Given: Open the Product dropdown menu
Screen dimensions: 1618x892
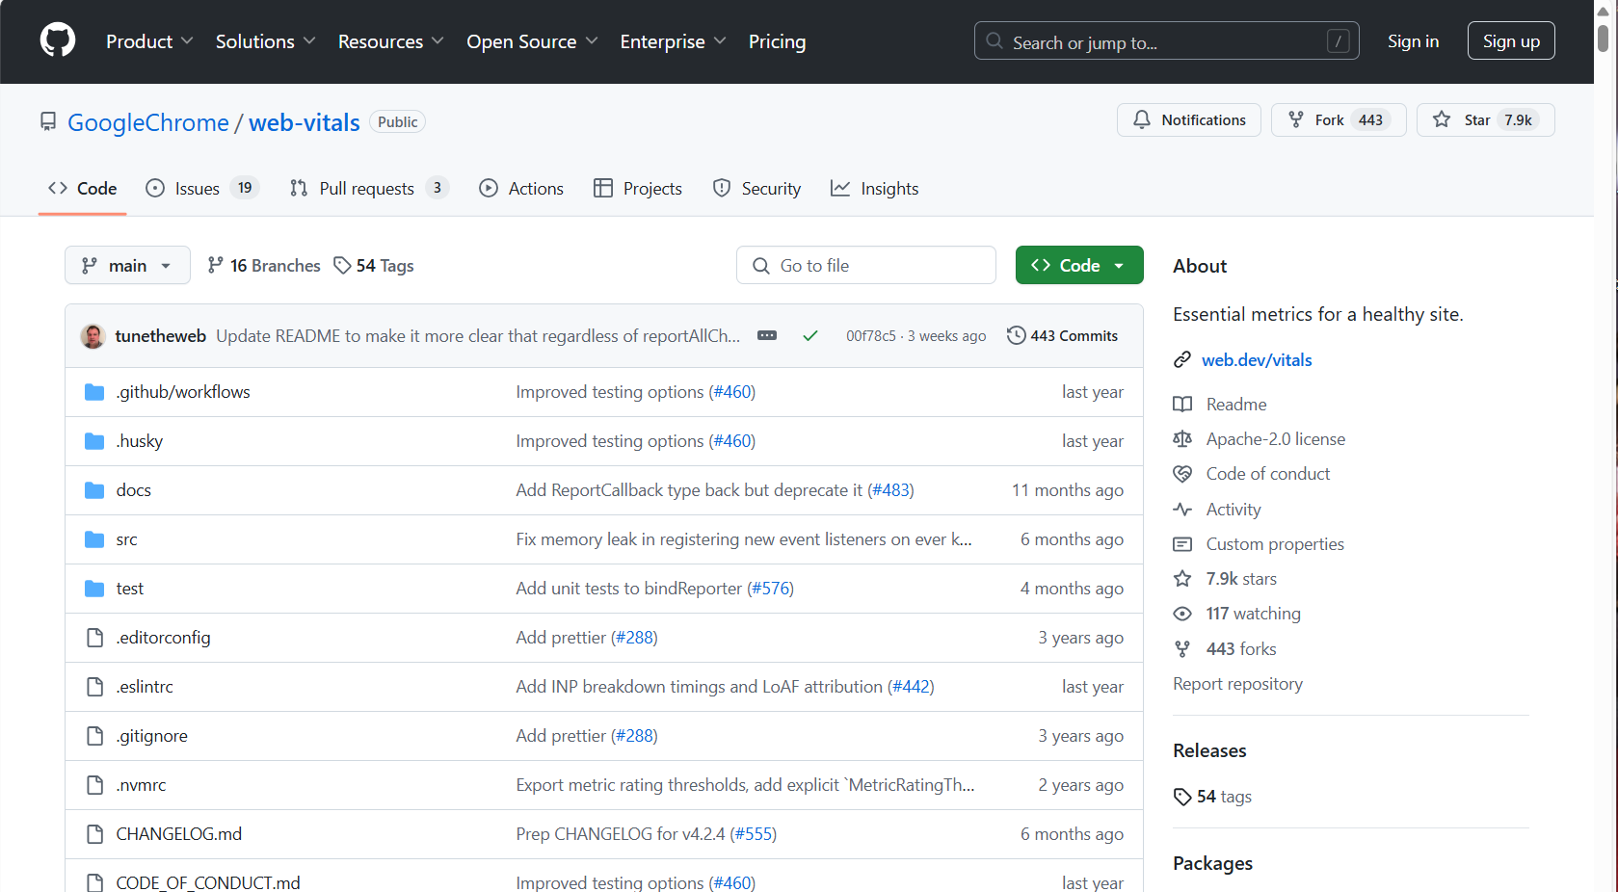Looking at the screenshot, I should tap(149, 41).
